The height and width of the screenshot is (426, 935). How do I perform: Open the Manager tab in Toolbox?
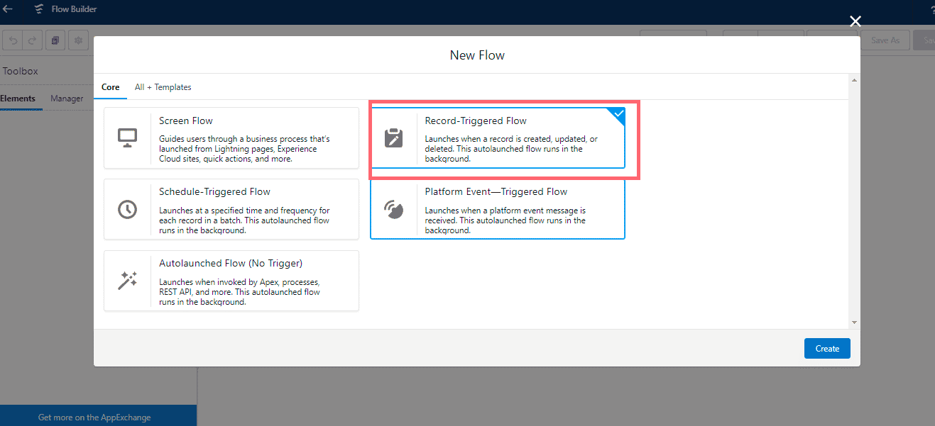pyautogui.click(x=67, y=99)
